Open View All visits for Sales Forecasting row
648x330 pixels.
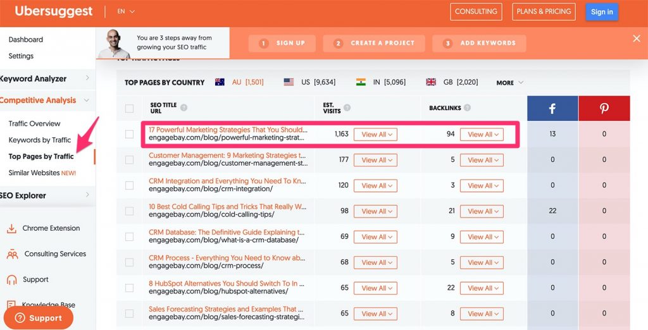click(375, 314)
